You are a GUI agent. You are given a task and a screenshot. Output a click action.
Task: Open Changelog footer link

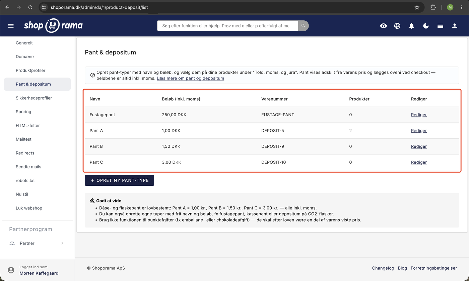[383, 268]
